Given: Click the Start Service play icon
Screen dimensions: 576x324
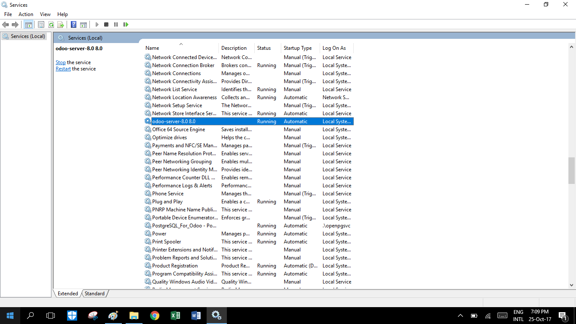Looking at the screenshot, I should [x=97, y=24].
